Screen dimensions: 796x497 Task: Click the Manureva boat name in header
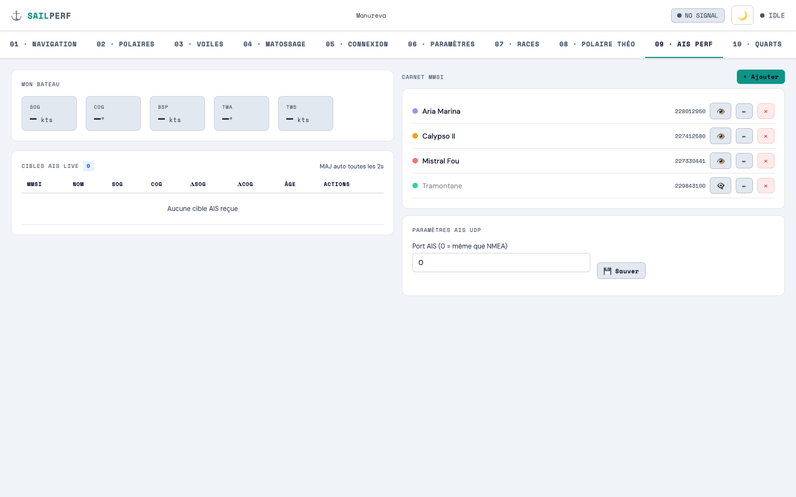point(371,15)
